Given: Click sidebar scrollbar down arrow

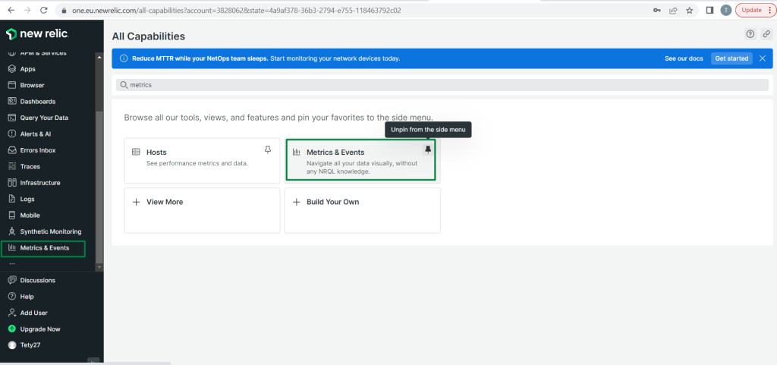Looking at the screenshot, I should pyautogui.click(x=99, y=267).
